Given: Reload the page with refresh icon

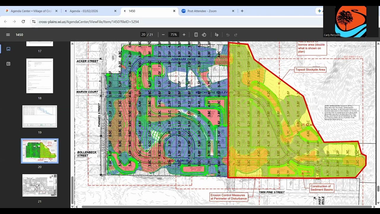Looking at the screenshot, I should point(23,22).
